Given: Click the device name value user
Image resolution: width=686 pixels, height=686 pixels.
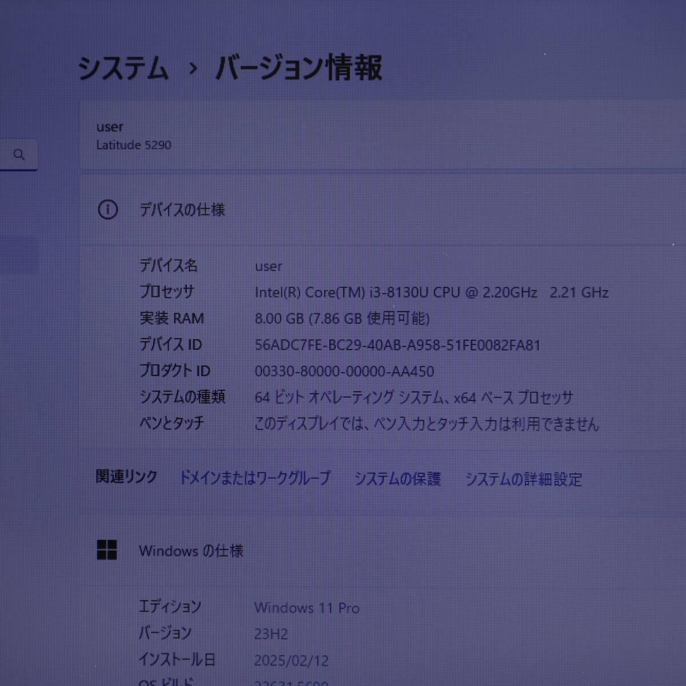Looking at the screenshot, I should [269, 266].
